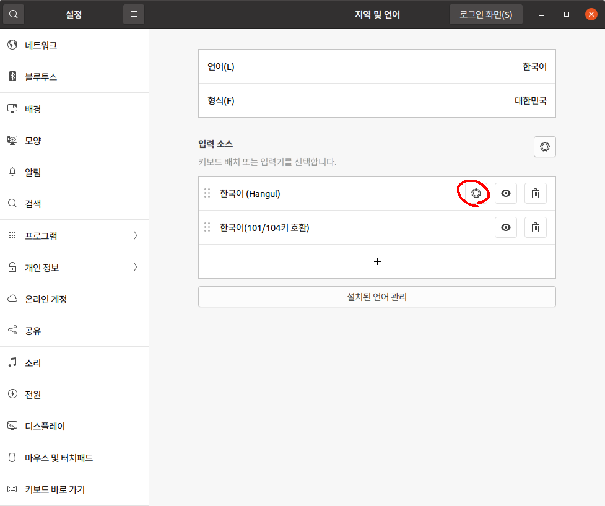The width and height of the screenshot is (605, 506).
Task: Delete the 한국어 (Hangul) input source
Action: [x=536, y=193]
